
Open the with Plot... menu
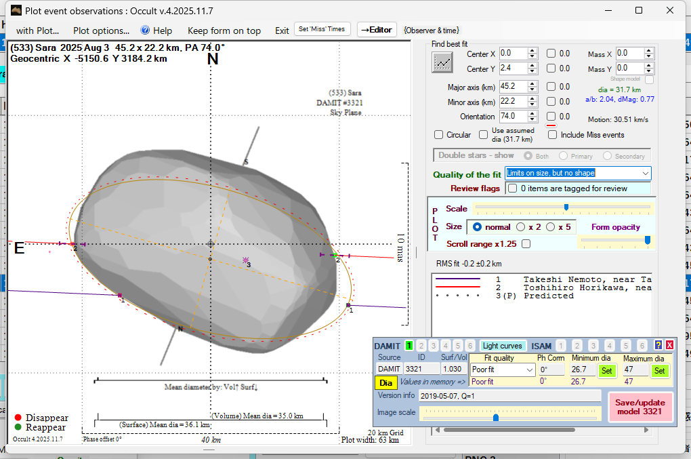37,31
